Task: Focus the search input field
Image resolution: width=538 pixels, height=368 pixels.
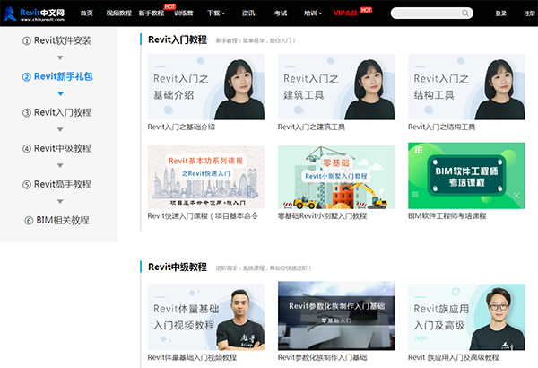Action: (x=431, y=13)
